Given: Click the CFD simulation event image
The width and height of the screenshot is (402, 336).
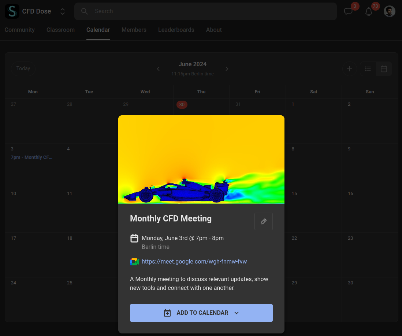Looking at the screenshot, I should click(201, 159).
